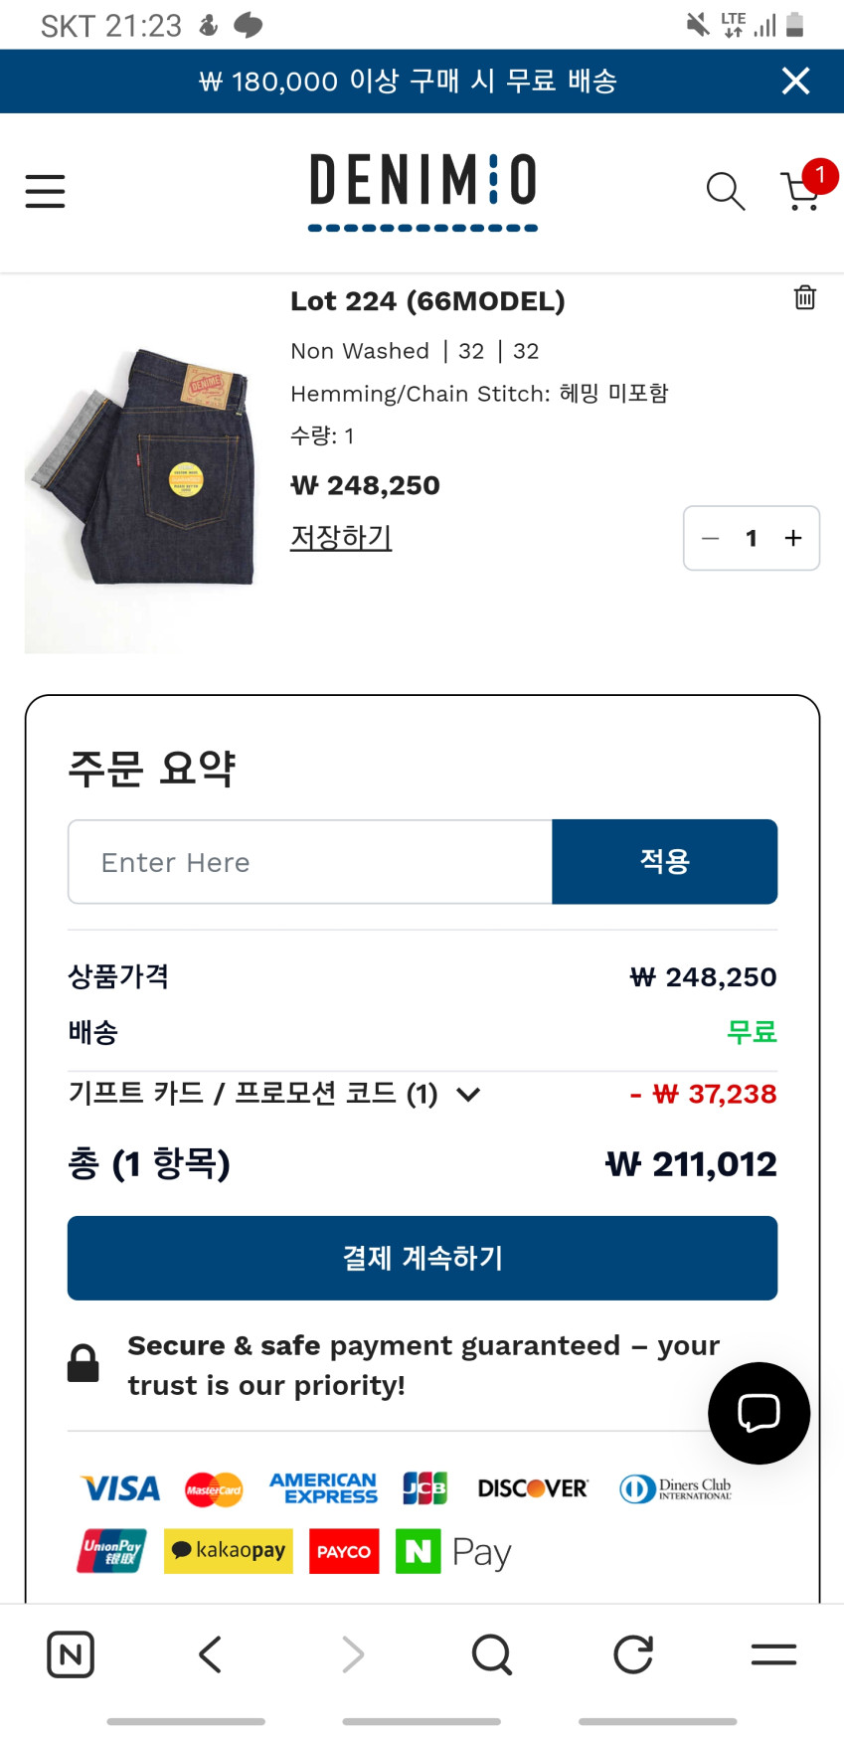This screenshot has width=844, height=1737.
Task: Decrease quantity with minus button
Action: pos(710,538)
